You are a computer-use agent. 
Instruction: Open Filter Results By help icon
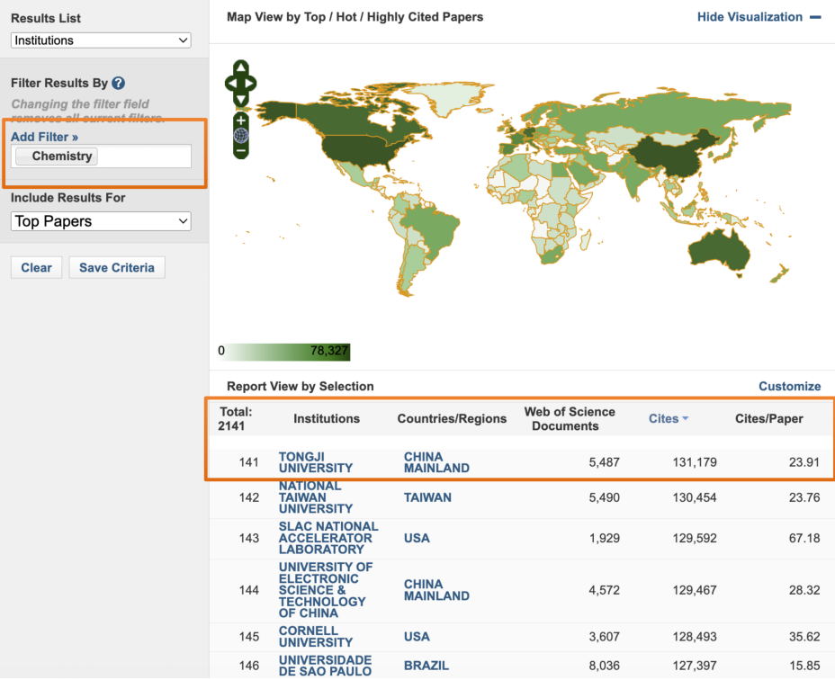(x=118, y=84)
